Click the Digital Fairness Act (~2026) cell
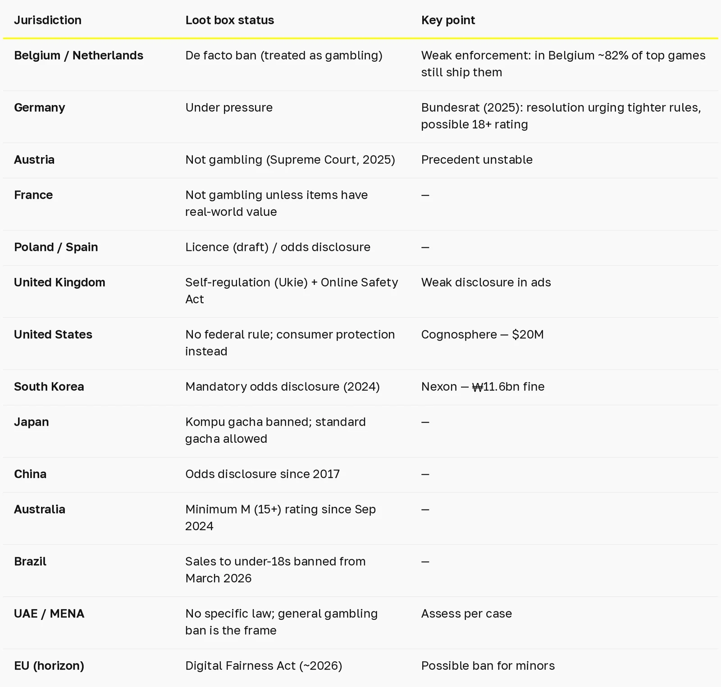The image size is (721, 687). 264,666
